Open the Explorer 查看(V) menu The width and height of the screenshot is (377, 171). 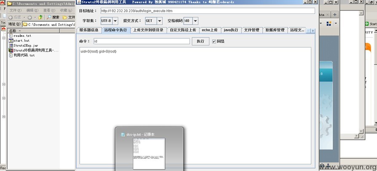[x=49, y=11]
